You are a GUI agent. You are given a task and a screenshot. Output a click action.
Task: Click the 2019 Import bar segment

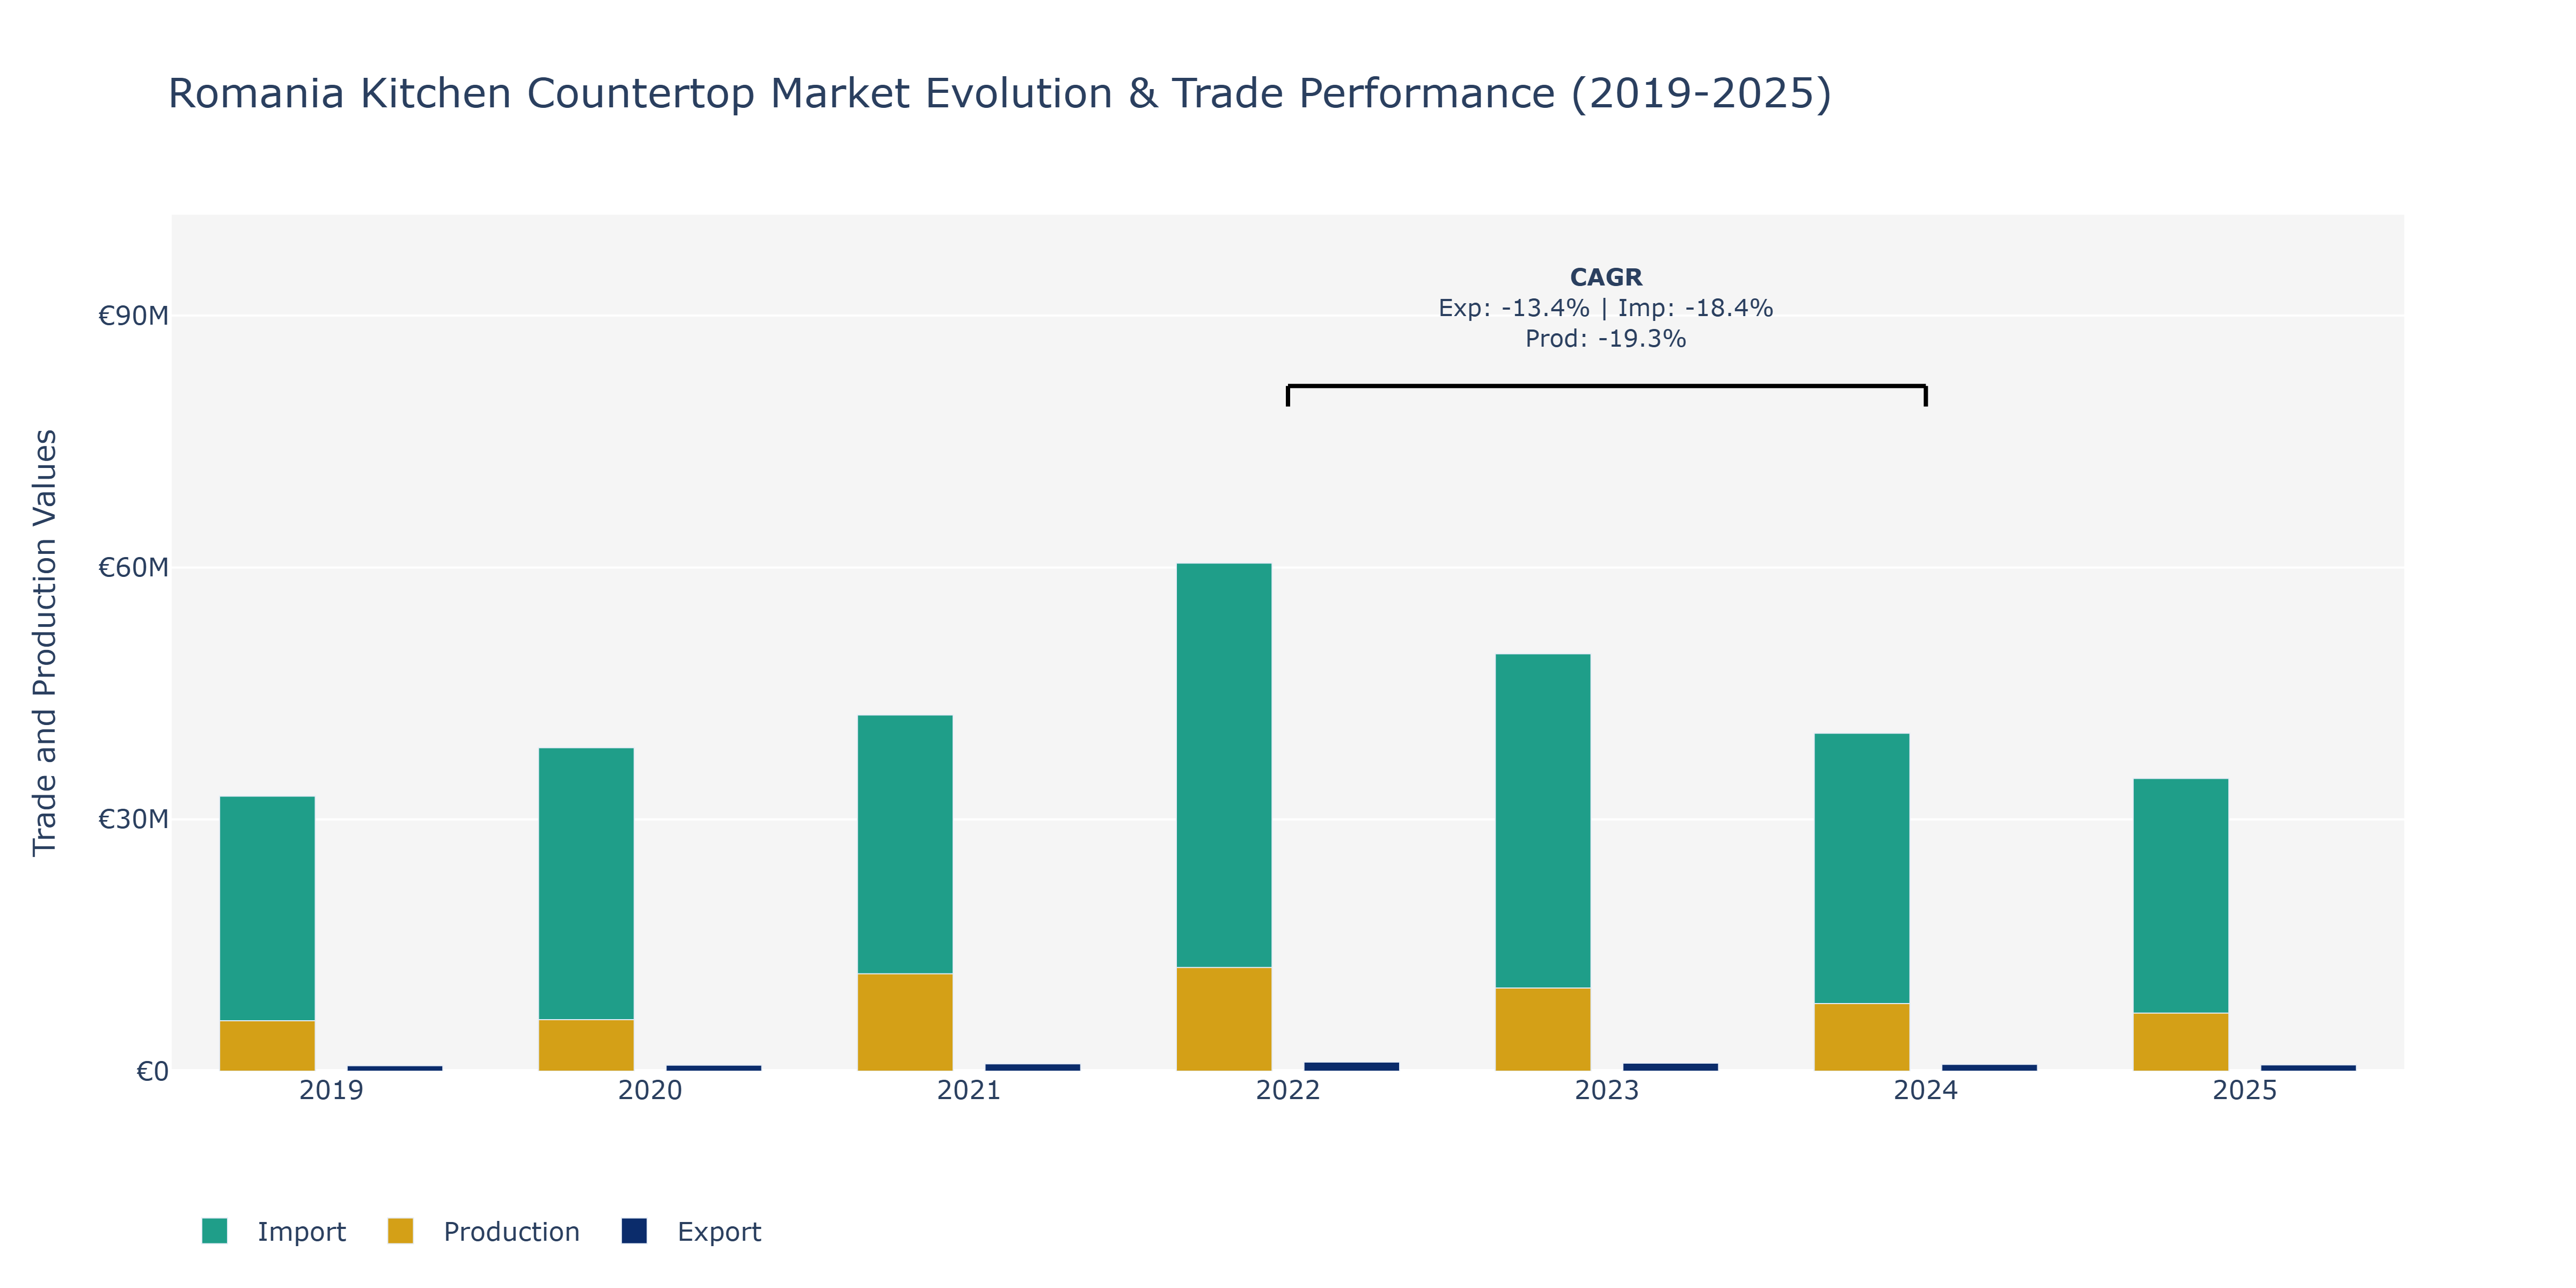(x=267, y=908)
